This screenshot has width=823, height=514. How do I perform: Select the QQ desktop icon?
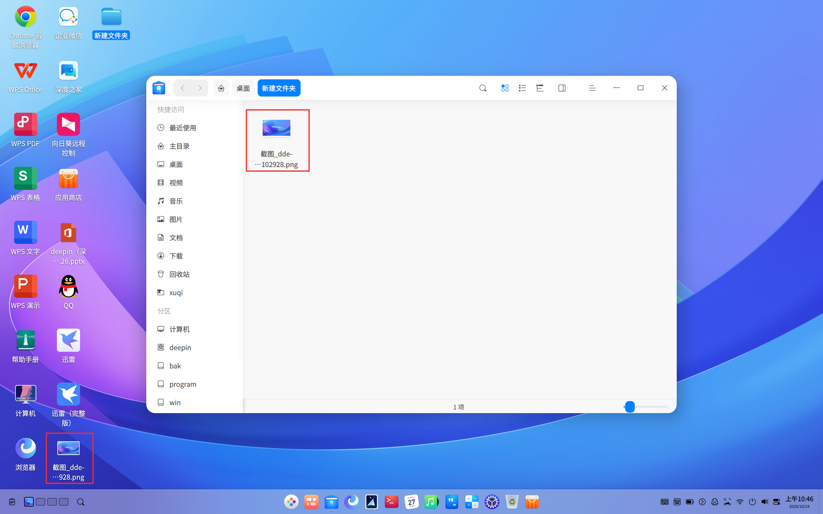pos(68,292)
